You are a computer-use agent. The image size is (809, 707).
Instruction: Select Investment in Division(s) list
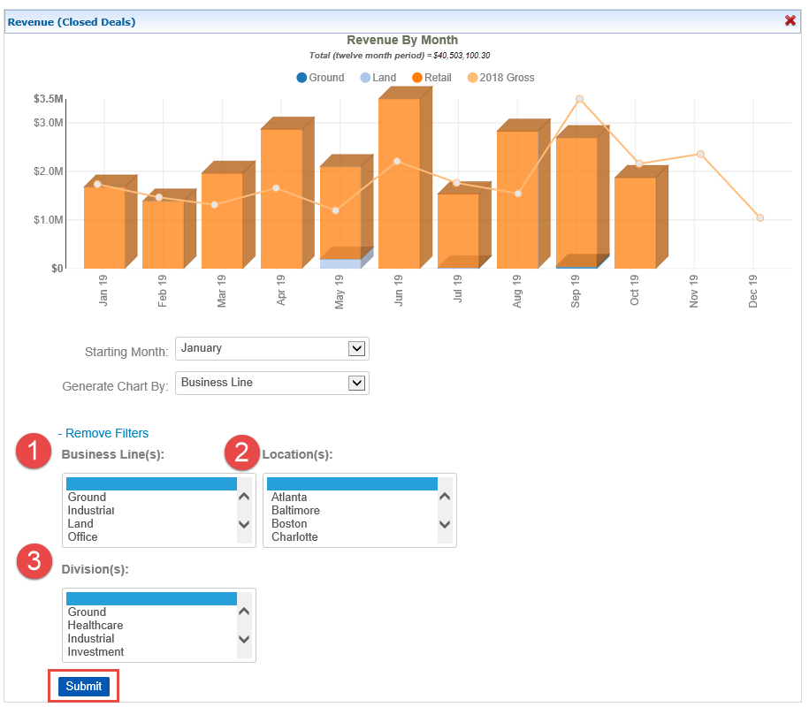[x=95, y=651]
